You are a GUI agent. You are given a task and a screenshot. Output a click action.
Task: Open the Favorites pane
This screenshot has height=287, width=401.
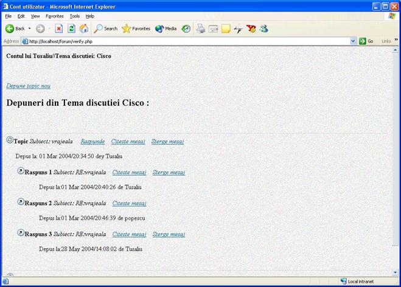coord(136,29)
